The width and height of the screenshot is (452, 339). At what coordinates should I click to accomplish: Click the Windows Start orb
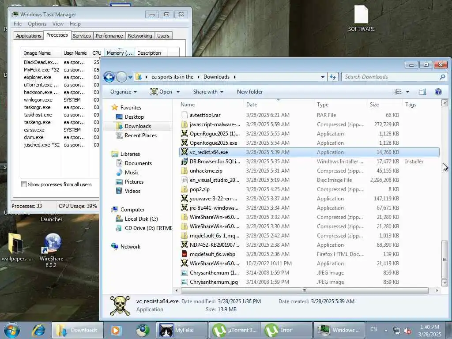(x=11, y=330)
